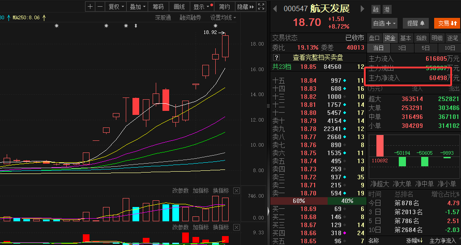Click the question mark help icon

click(x=276, y=58)
